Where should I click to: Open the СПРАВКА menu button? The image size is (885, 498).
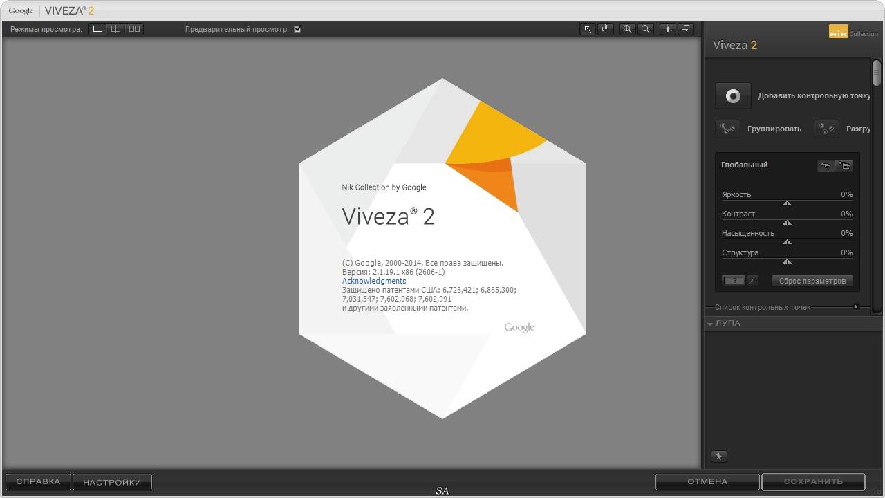(x=38, y=481)
